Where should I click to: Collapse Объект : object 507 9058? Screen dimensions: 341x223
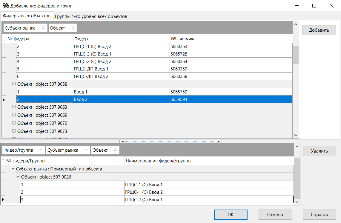tap(14, 84)
